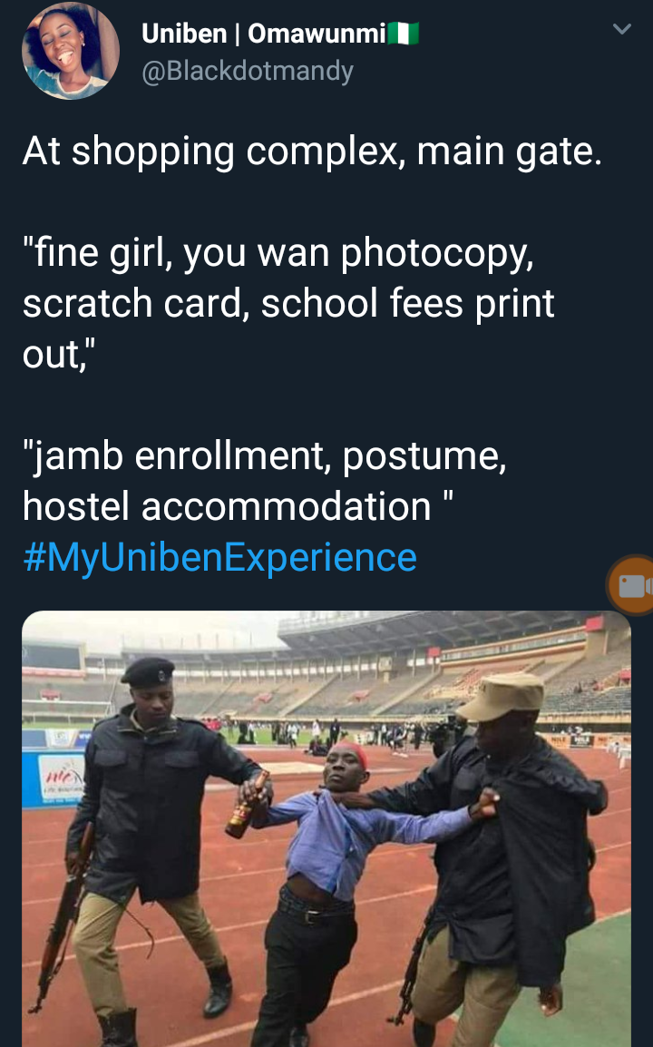Select the "fine girl, you wan photocopy" paragraph
This screenshot has width=653, height=1047.
(x=288, y=303)
